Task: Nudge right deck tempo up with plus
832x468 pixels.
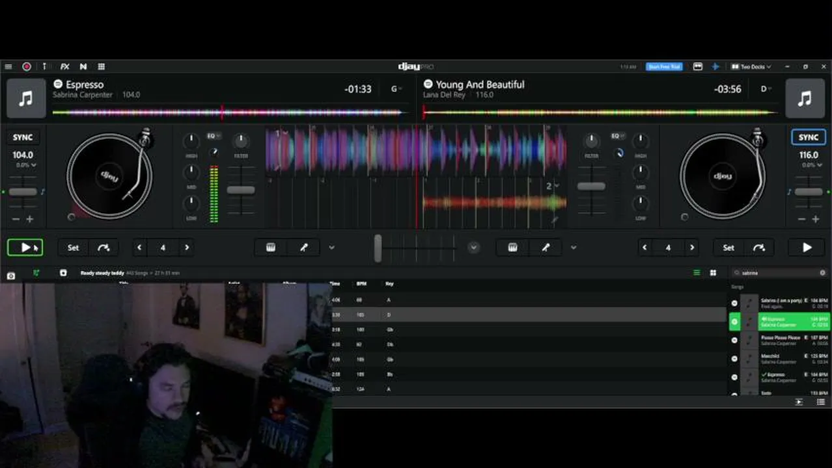Action: click(x=816, y=220)
